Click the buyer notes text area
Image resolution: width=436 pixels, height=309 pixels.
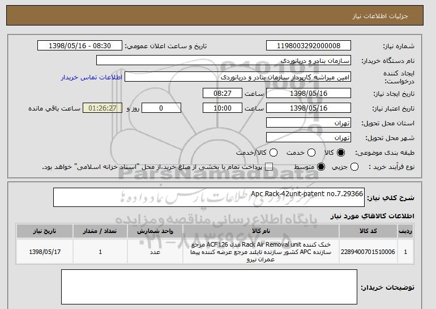point(209,287)
